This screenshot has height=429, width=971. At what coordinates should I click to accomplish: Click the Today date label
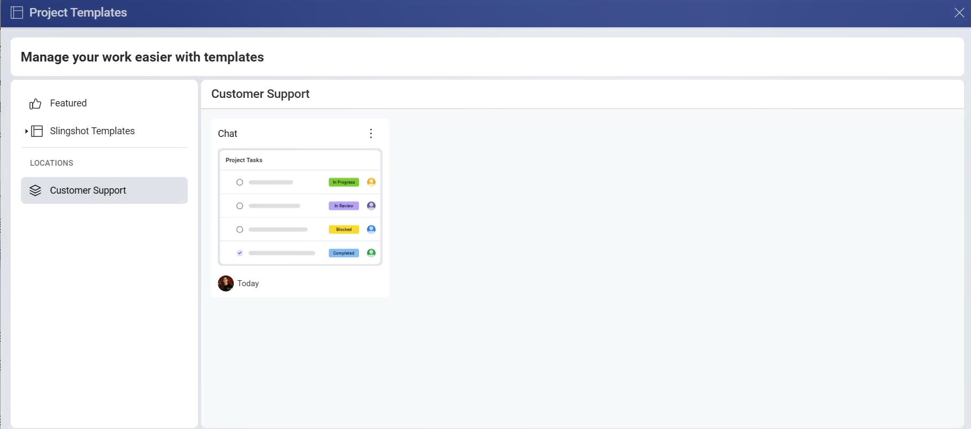pos(248,284)
